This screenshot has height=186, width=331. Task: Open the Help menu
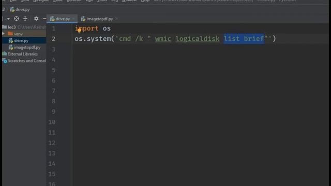click(x=145, y=1)
